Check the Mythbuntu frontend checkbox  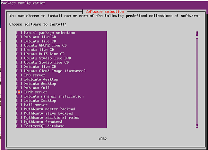point(19,122)
